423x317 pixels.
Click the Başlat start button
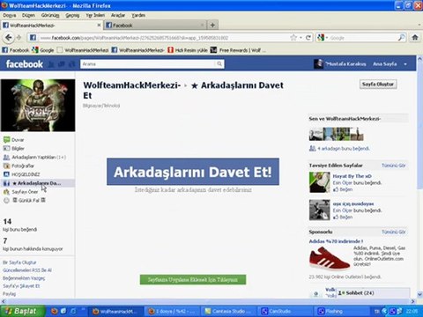(x=22, y=311)
